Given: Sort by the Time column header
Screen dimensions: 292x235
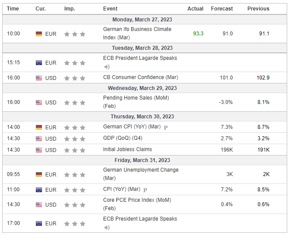Looking at the screenshot, I should 13,9.
